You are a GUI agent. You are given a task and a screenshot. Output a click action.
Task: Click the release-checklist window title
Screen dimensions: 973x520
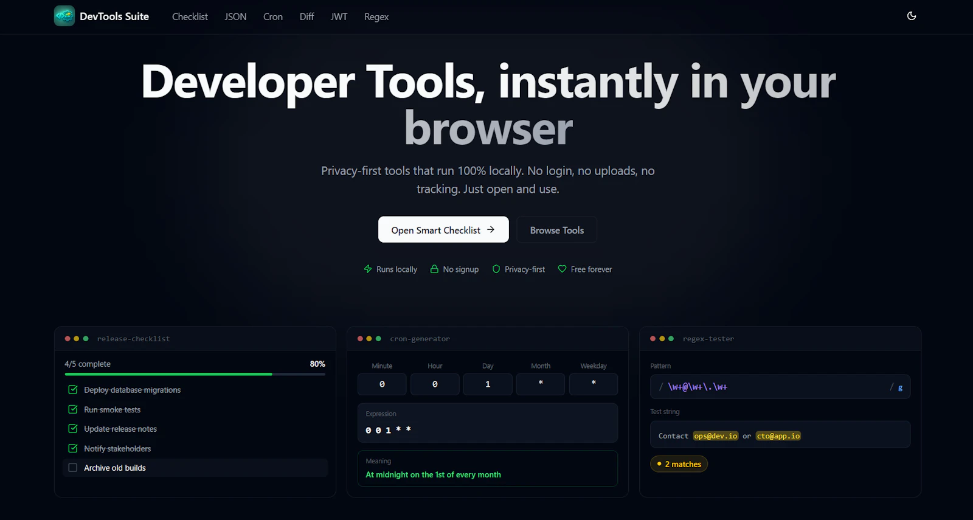pyautogui.click(x=133, y=339)
